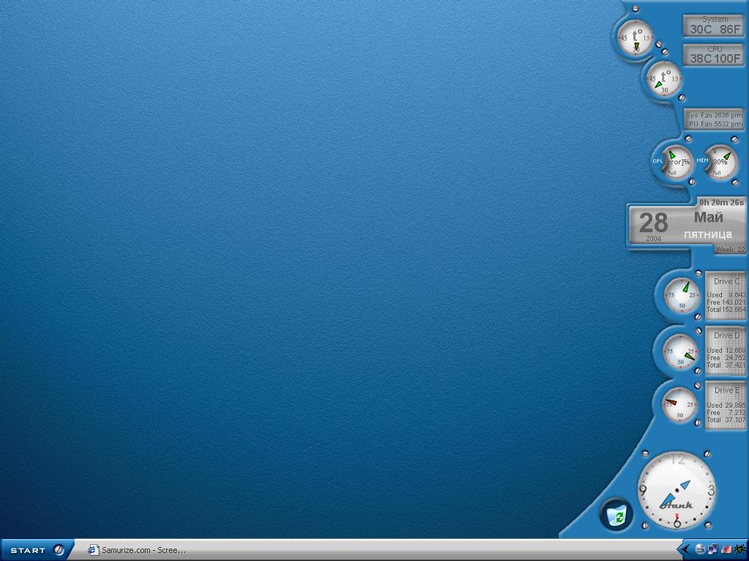Viewport: 749px width, 561px height.
Task: Click the Drive C info panel
Action: (x=726, y=295)
